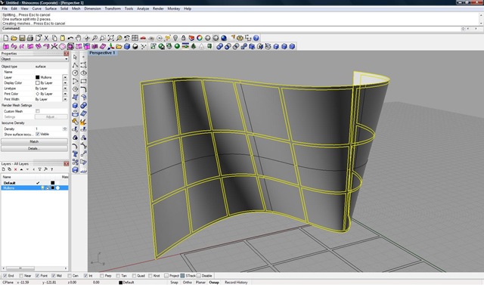Click the Details button
The image size is (484, 285).
tap(34, 148)
